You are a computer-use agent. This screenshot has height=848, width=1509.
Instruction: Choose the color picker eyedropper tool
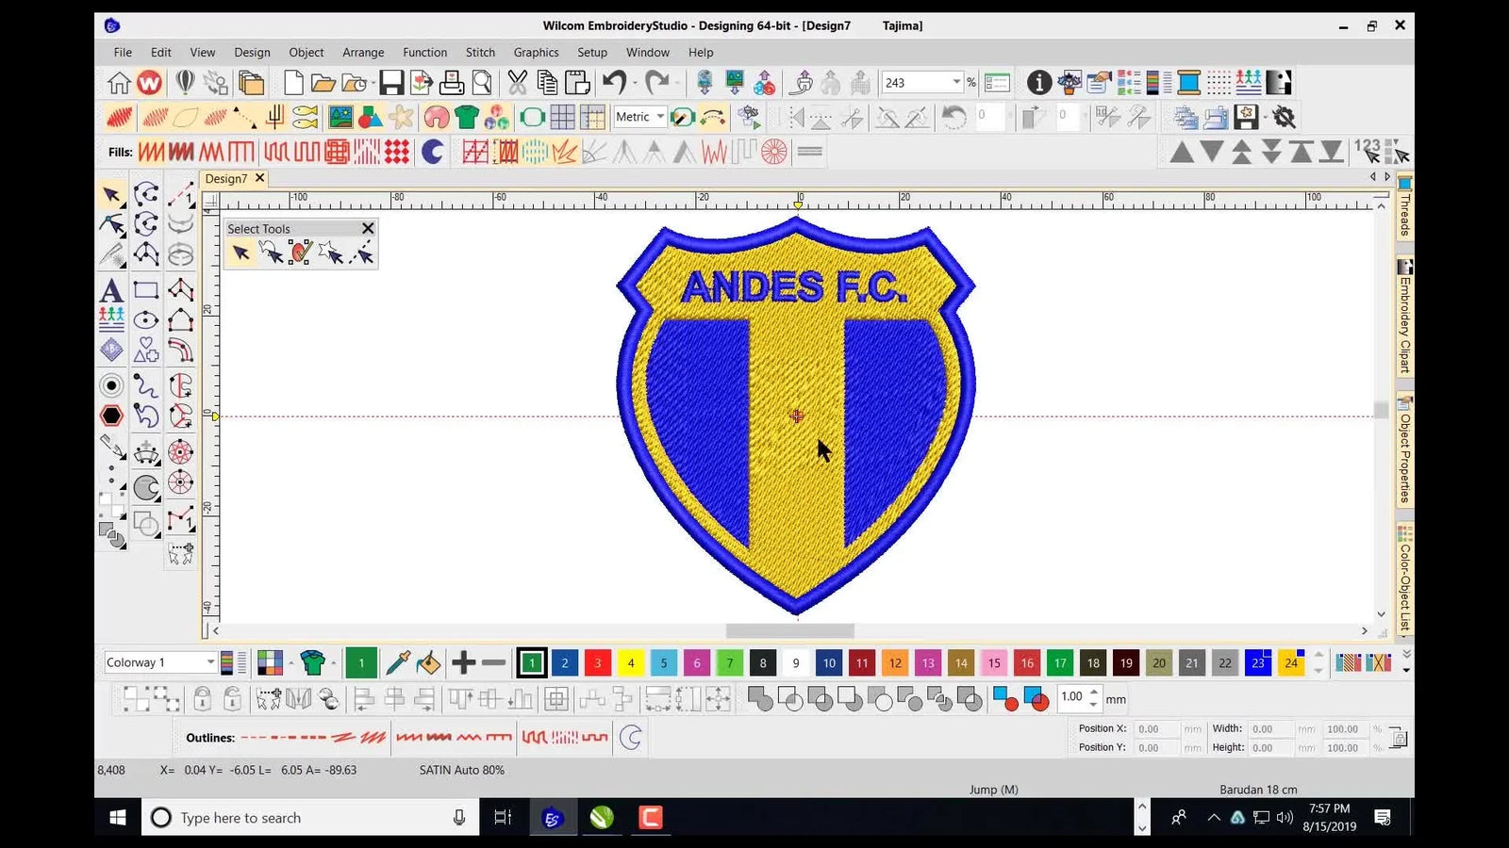[x=396, y=663]
